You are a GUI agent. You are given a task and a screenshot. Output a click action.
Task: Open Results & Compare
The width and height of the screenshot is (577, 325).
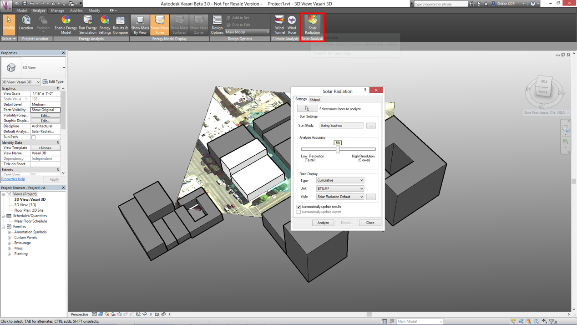point(121,25)
